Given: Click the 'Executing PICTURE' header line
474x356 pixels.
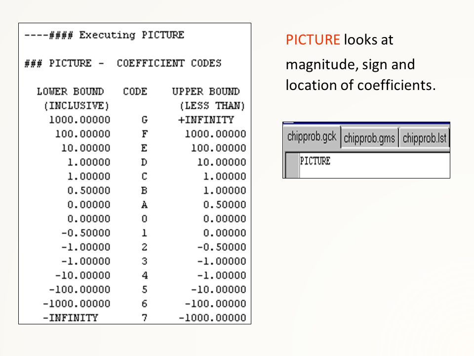Looking at the screenshot, I should point(104,35).
